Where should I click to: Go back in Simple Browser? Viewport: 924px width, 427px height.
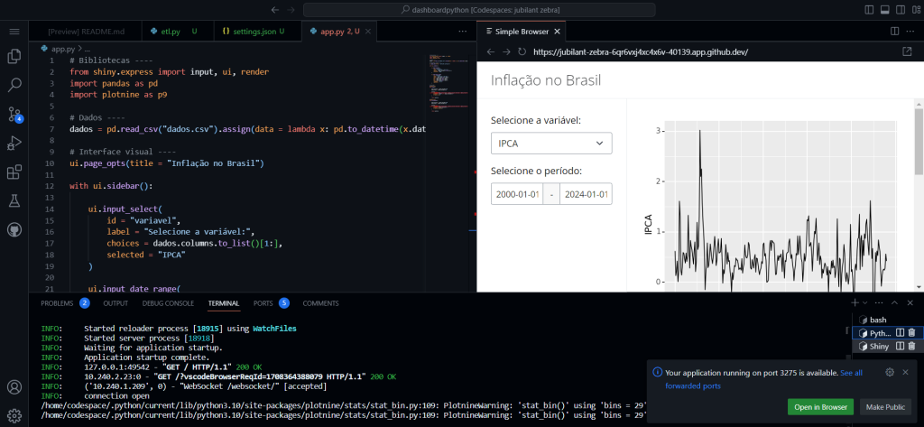tap(490, 51)
